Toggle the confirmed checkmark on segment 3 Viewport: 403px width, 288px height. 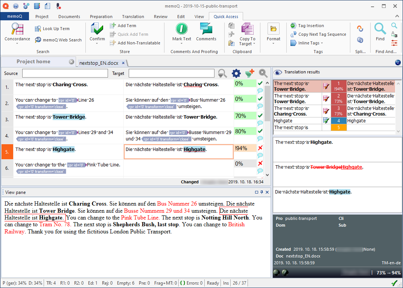(260, 115)
